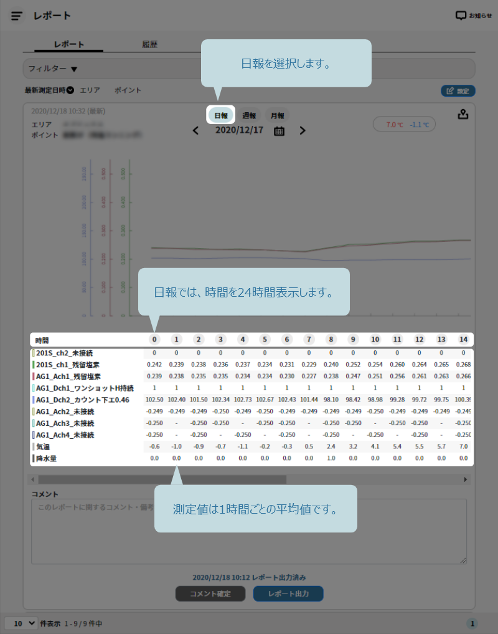Click the 設定 edit button
The height and width of the screenshot is (634, 498).
[x=458, y=91]
